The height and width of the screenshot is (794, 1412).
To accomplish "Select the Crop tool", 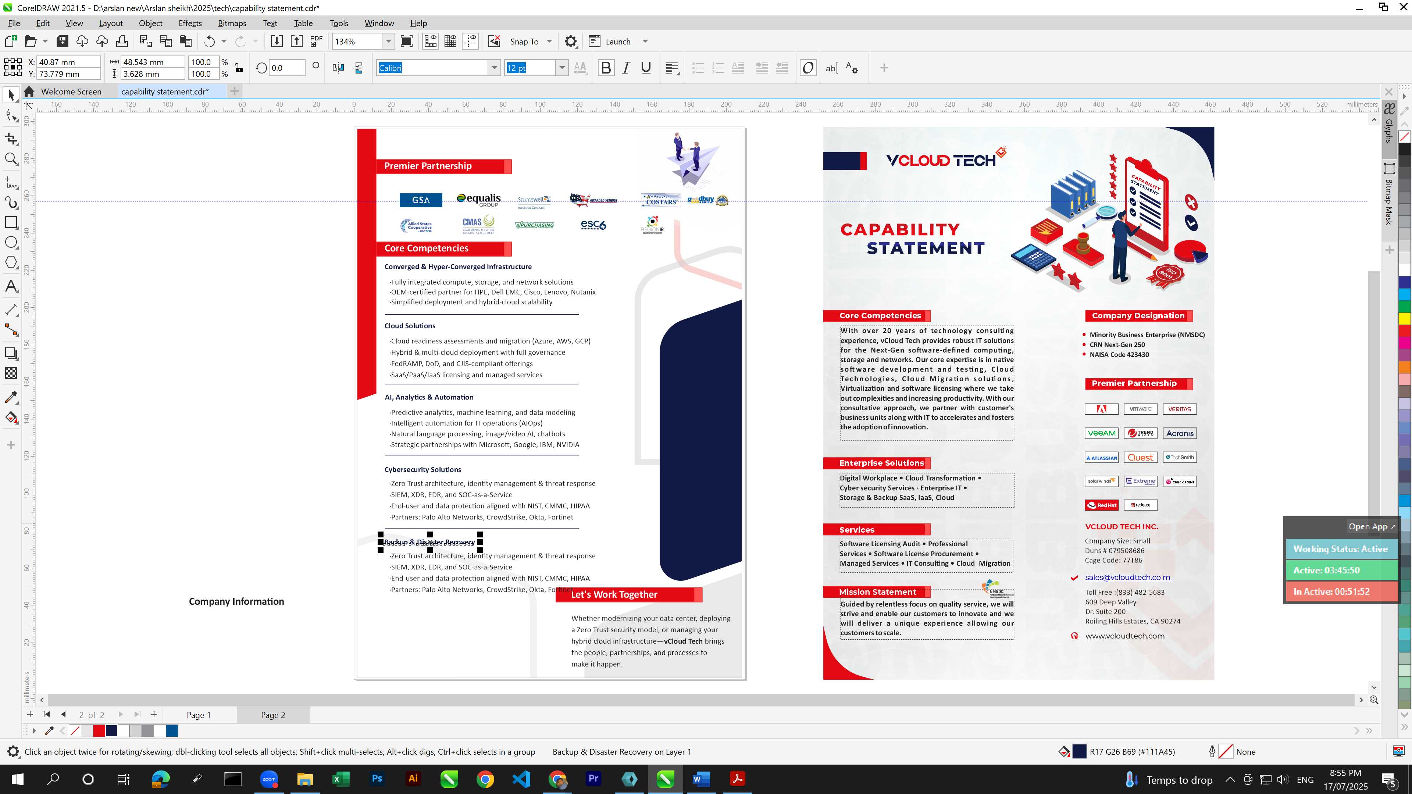I will click(x=11, y=139).
